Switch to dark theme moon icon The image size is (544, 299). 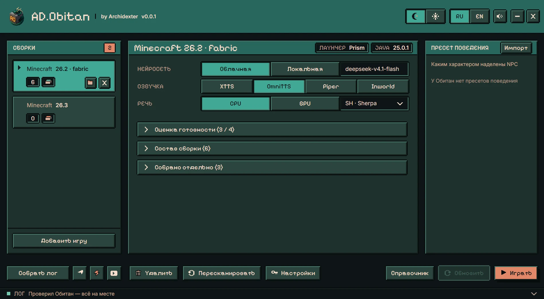coord(415,16)
